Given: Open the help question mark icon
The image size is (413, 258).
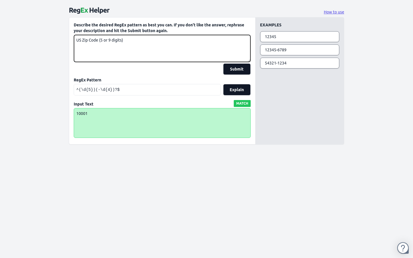Looking at the screenshot, I should [403, 248].
